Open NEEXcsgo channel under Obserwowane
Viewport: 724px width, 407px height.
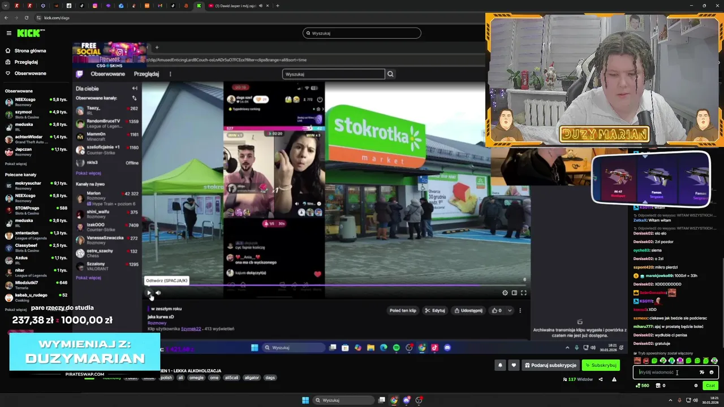(x=36, y=102)
